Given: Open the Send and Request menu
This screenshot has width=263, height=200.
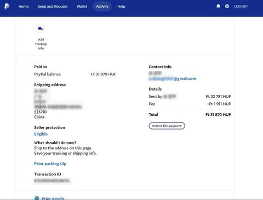Looking at the screenshot, I should coord(53,7).
